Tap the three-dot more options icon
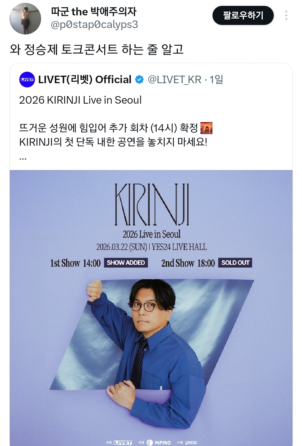Screen dimensions: 302x446 pyautogui.click(x=286, y=15)
